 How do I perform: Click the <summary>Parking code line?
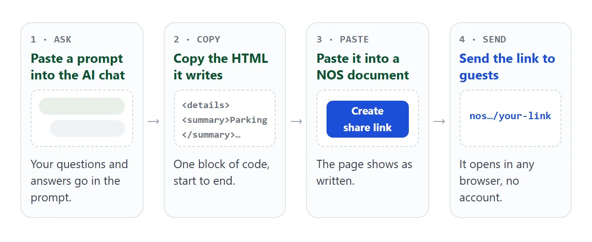click(x=225, y=120)
